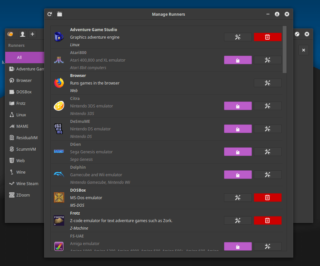
Task: Click the Dolphin runner logo
Action: 59,175
